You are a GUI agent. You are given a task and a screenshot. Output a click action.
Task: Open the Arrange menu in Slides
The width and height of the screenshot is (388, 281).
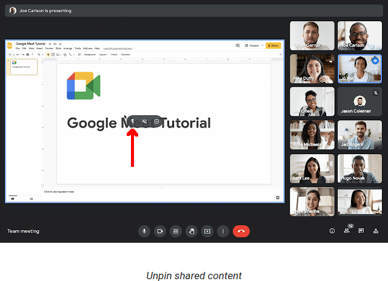click(x=68, y=49)
